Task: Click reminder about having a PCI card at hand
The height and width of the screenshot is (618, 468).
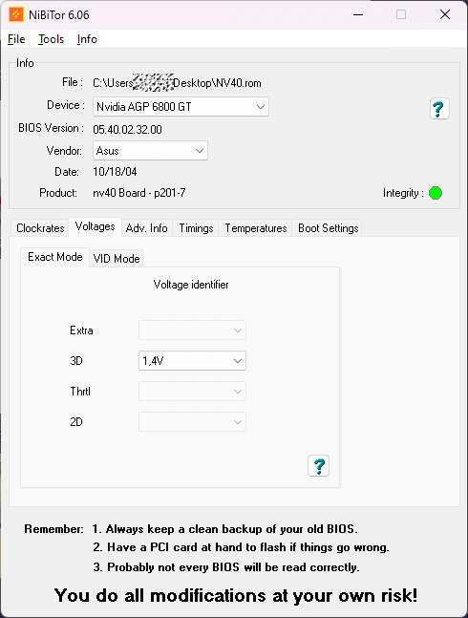Action: point(241,547)
